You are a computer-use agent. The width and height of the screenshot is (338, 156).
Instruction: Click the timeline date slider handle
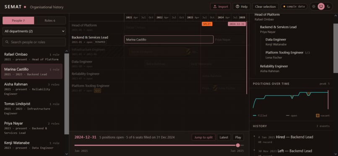pos(238,145)
